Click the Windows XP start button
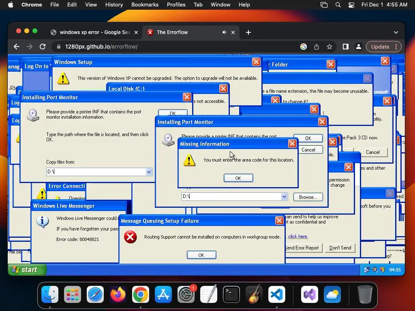This screenshot has height=311, width=415. tap(27, 270)
